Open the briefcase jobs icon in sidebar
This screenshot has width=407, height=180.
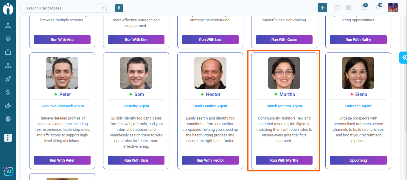pyautogui.click(x=8, y=52)
